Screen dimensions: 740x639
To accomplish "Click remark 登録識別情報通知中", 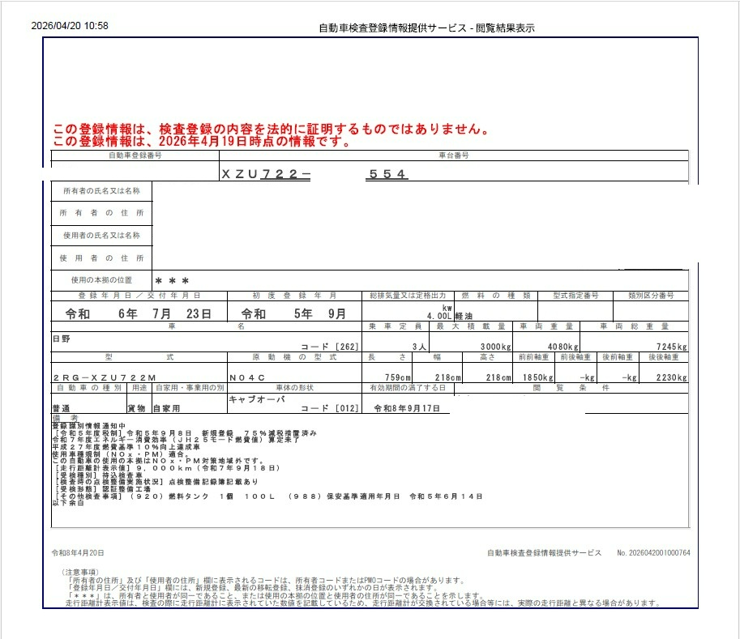I will pyautogui.click(x=88, y=426).
